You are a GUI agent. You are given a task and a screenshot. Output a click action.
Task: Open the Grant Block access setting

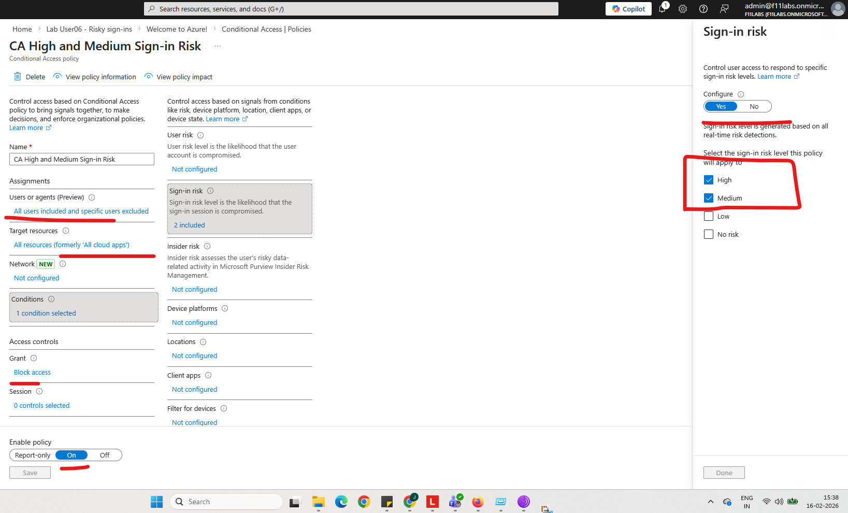[x=32, y=372]
